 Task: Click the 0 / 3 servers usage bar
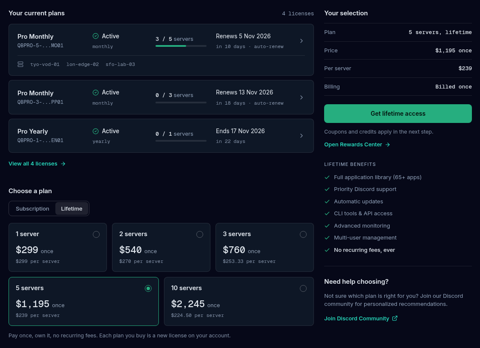(181, 103)
